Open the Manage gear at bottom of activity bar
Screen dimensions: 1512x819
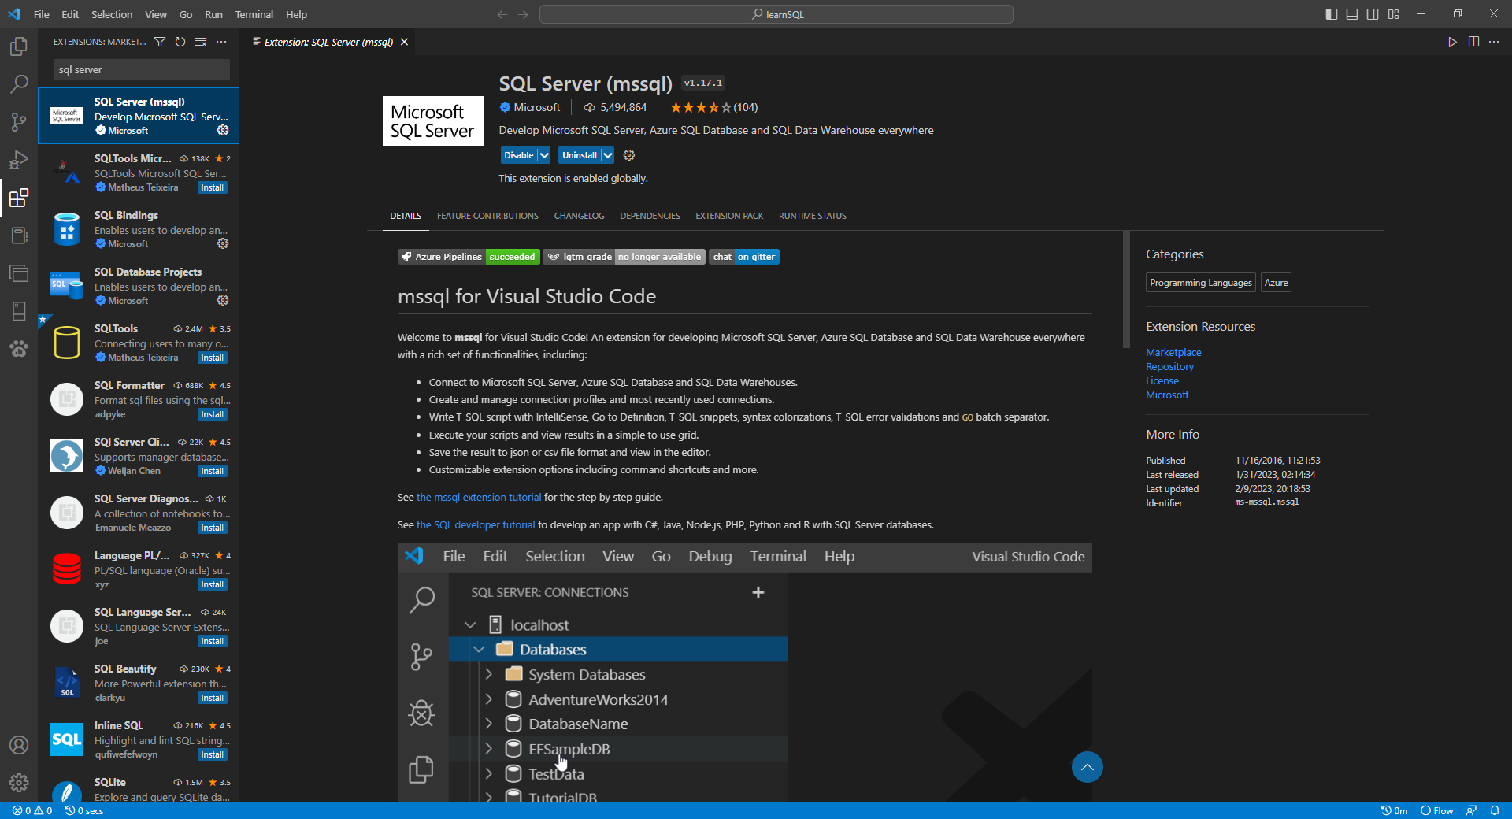18,784
